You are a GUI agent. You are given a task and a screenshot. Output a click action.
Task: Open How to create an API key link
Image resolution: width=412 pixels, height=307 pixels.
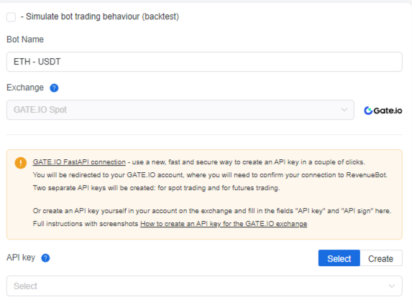pyautogui.click(x=224, y=224)
